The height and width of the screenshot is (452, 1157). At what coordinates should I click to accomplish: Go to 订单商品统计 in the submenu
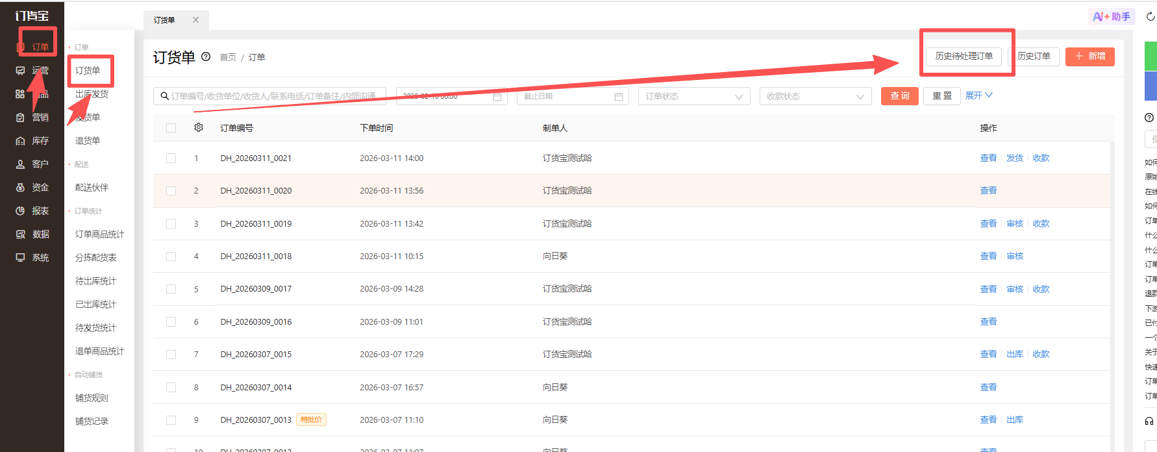[99, 234]
